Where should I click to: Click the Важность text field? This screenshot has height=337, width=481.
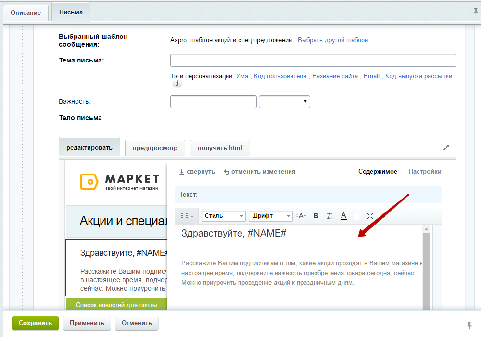[x=214, y=101]
